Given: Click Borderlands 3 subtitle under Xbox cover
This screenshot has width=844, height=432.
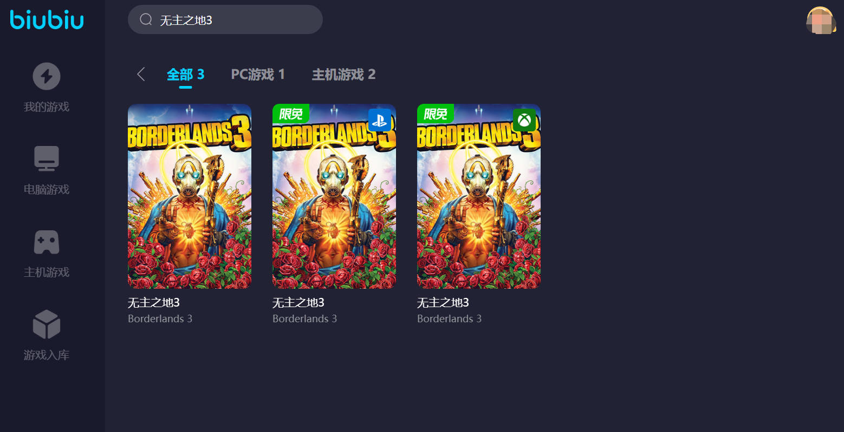Looking at the screenshot, I should point(449,319).
